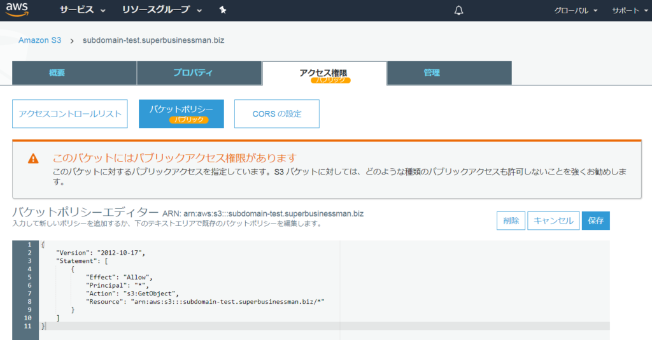Screen dimensions: 652x340
Task: Expand the サービス dropdown menu
Action: [82, 10]
